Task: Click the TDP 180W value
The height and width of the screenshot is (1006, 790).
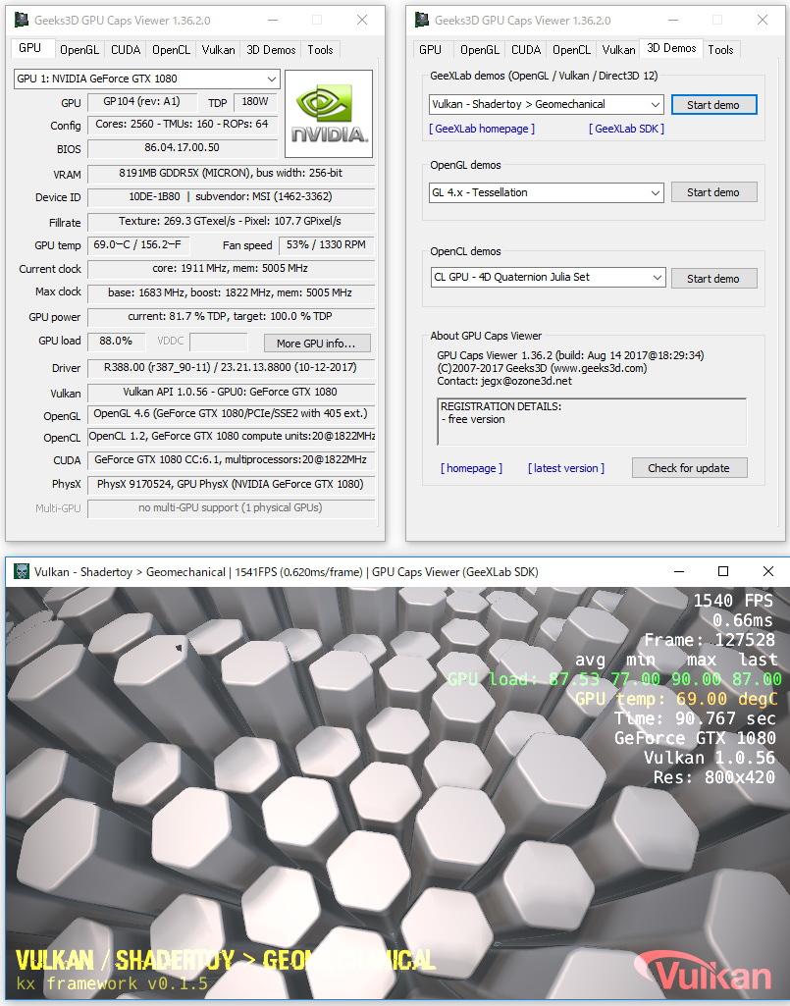Action: pos(255,102)
